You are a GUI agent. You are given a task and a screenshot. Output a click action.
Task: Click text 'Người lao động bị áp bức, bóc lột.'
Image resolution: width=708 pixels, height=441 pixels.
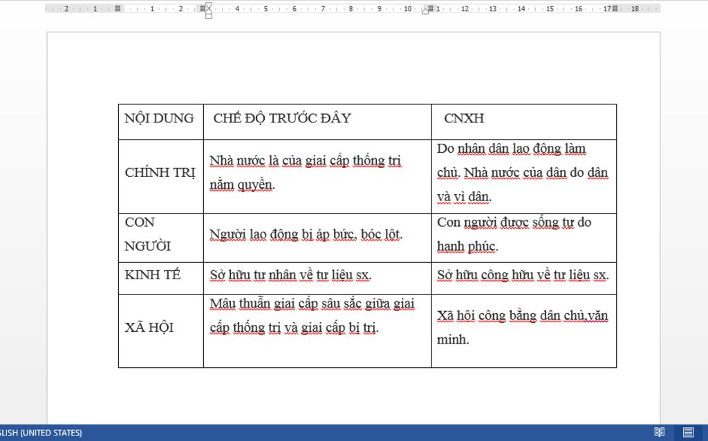(306, 234)
